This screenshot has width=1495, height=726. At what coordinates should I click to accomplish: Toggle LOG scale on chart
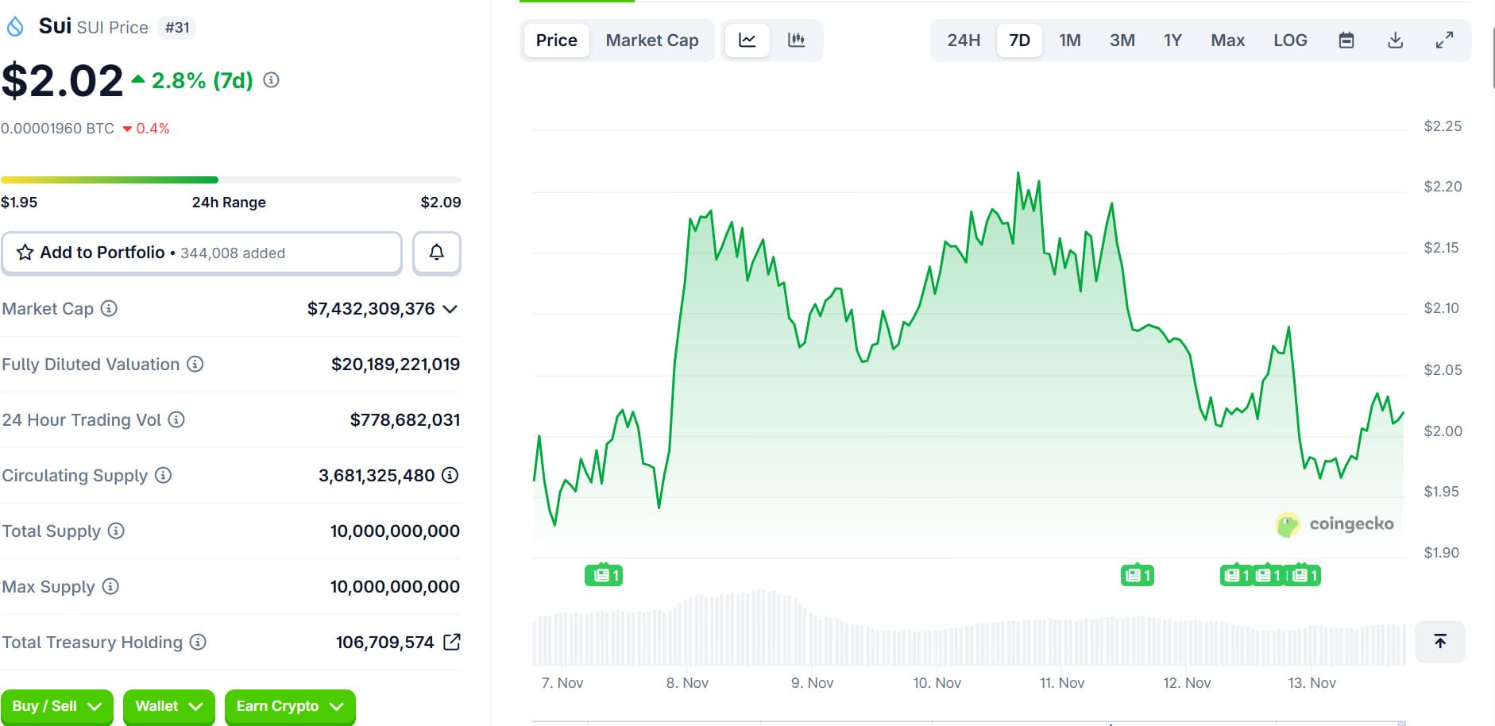click(1289, 40)
